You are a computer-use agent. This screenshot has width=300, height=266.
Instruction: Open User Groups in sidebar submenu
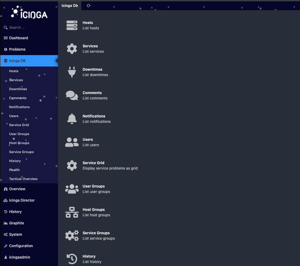pos(19,134)
